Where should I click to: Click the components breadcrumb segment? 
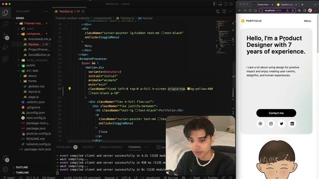(x=103, y=18)
